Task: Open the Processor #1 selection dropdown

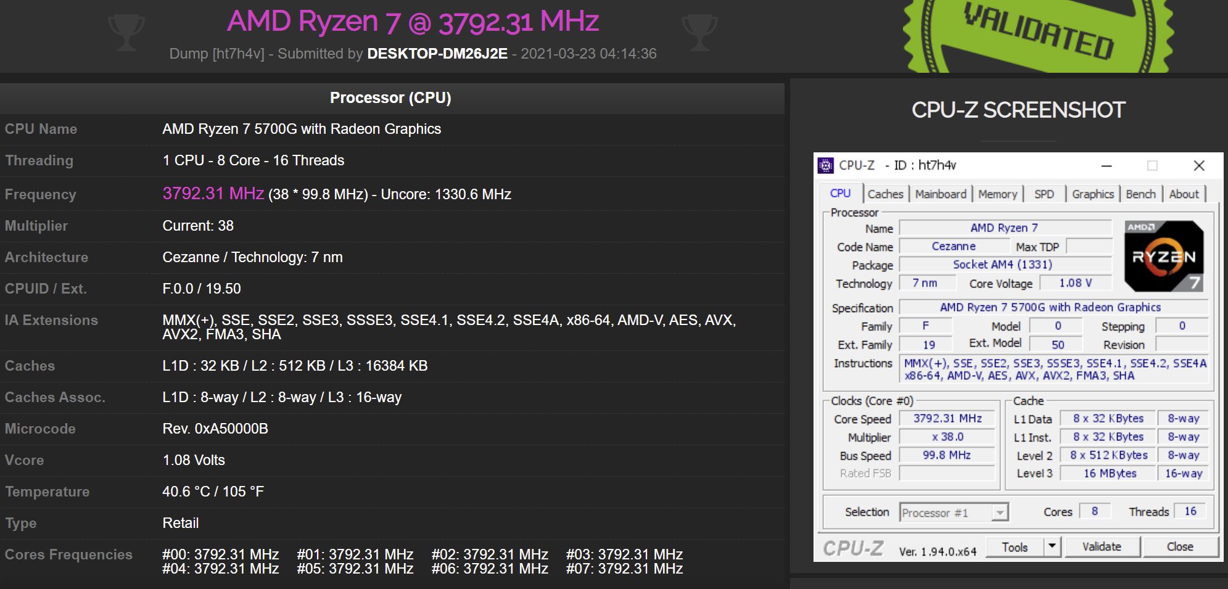Action: [954, 513]
